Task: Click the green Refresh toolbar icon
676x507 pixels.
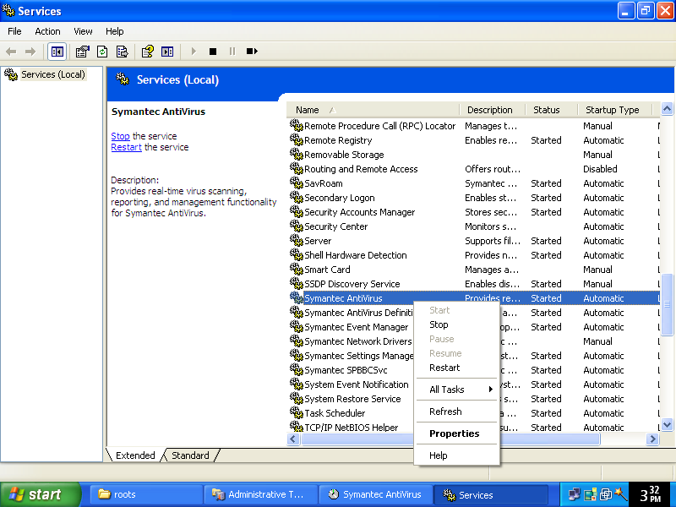Action: click(102, 52)
